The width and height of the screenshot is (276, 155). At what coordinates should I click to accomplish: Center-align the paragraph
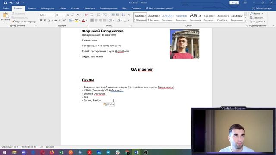96,20
